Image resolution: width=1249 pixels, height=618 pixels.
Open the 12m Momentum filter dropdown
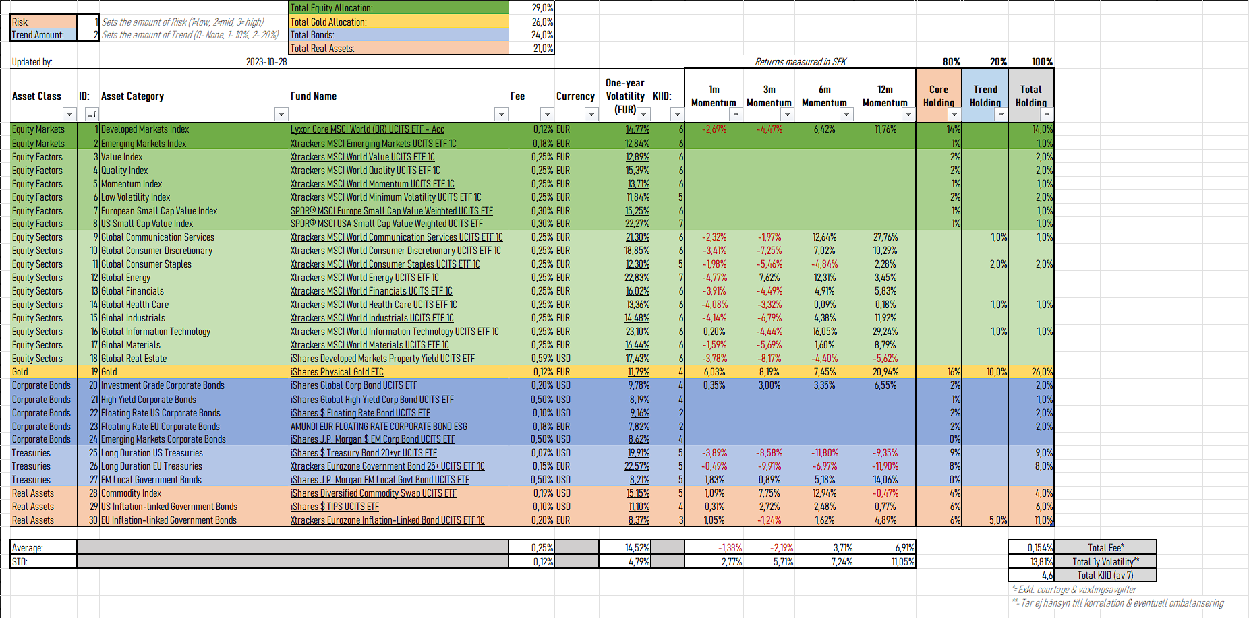point(908,115)
